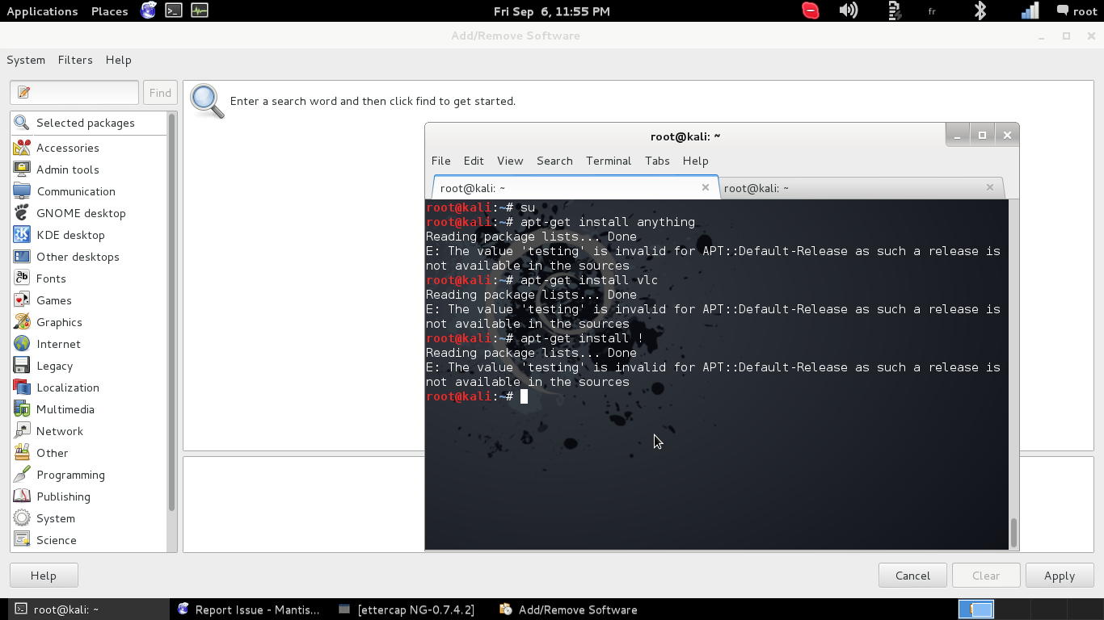Click the Cancel button
Screen dimensions: 1104x620
(x=912, y=576)
